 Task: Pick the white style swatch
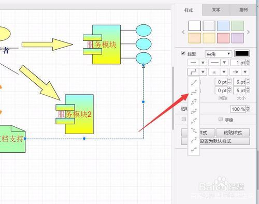point(195,26)
